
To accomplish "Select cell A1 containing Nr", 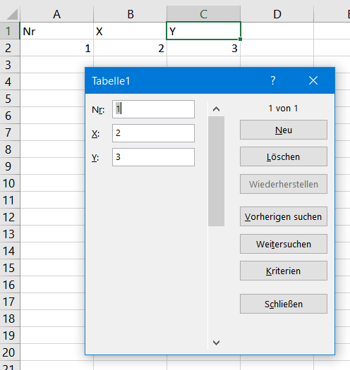I will click(x=56, y=31).
